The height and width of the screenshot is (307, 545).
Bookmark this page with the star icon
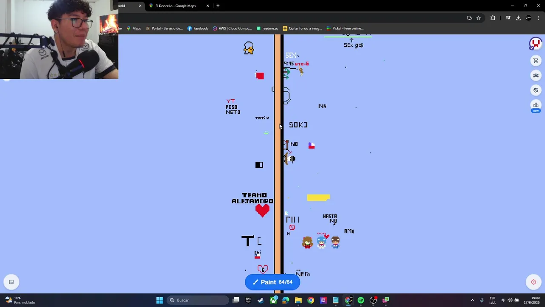tap(479, 18)
